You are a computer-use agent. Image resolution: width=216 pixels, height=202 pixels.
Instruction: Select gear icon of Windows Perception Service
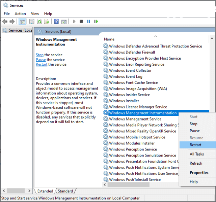click(106, 149)
